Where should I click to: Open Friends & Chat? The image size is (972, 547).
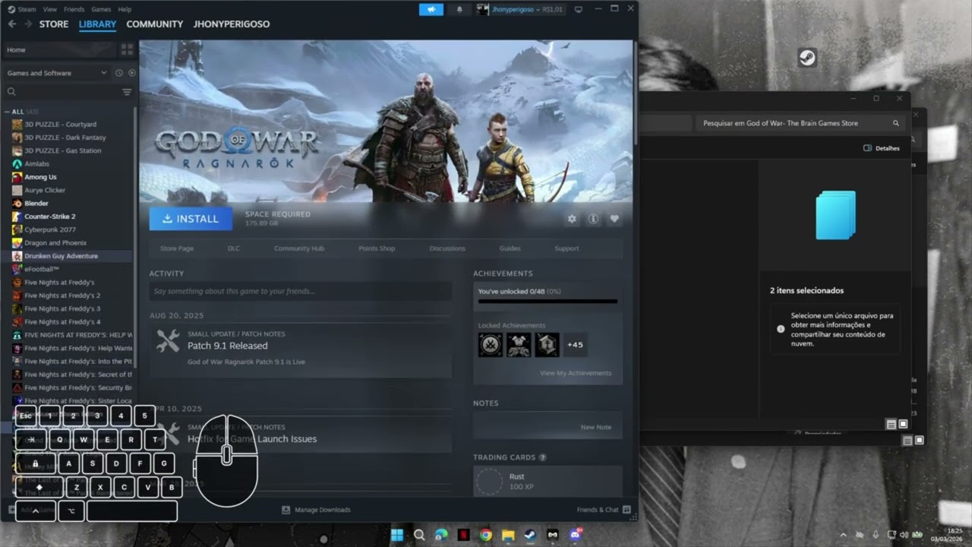click(x=603, y=510)
